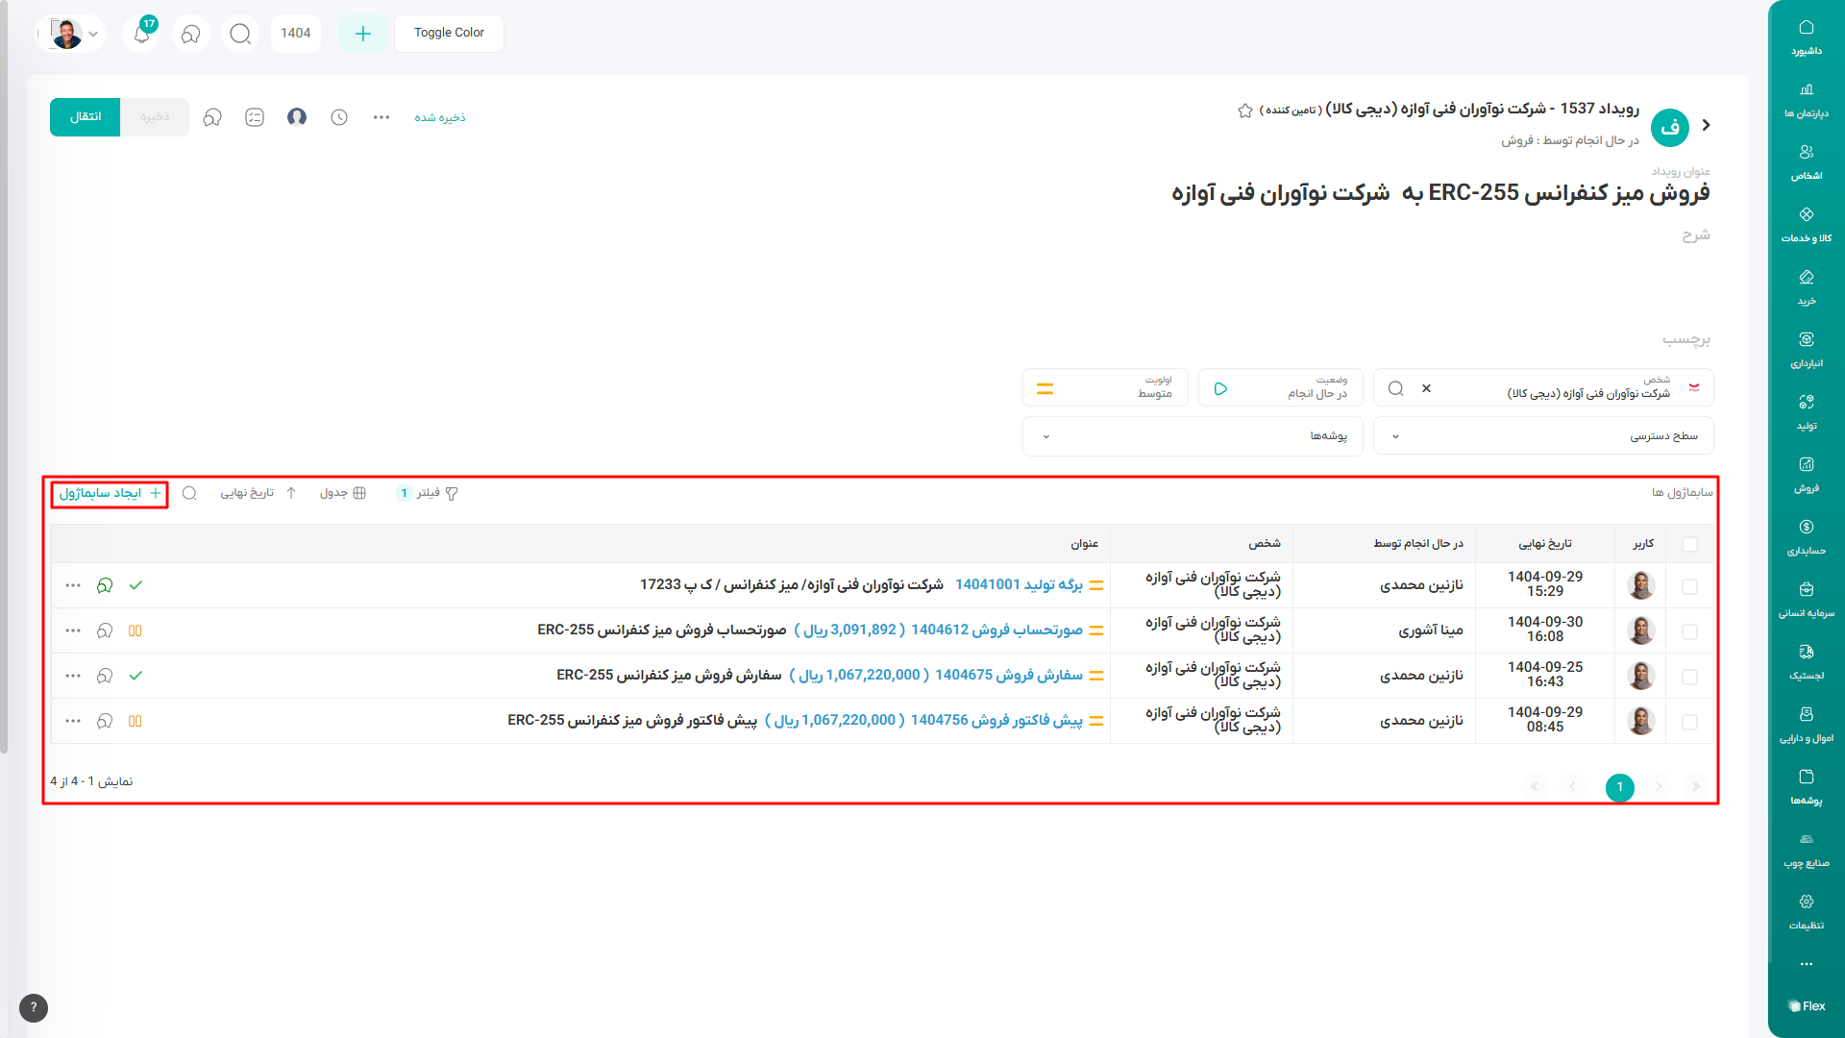
Task: Expand the access level dropdown
Action: click(1542, 436)
